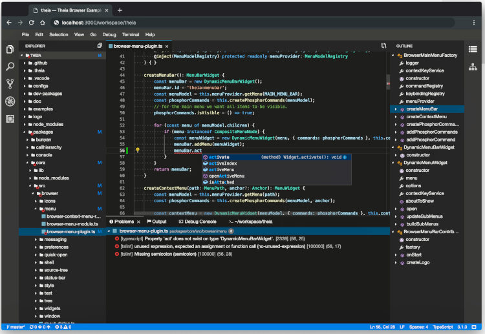Click the Collapse All icon in Explorer header
The height and width of the screenshot is (334, 485).
pyautogui.click(x=99, y=46)
